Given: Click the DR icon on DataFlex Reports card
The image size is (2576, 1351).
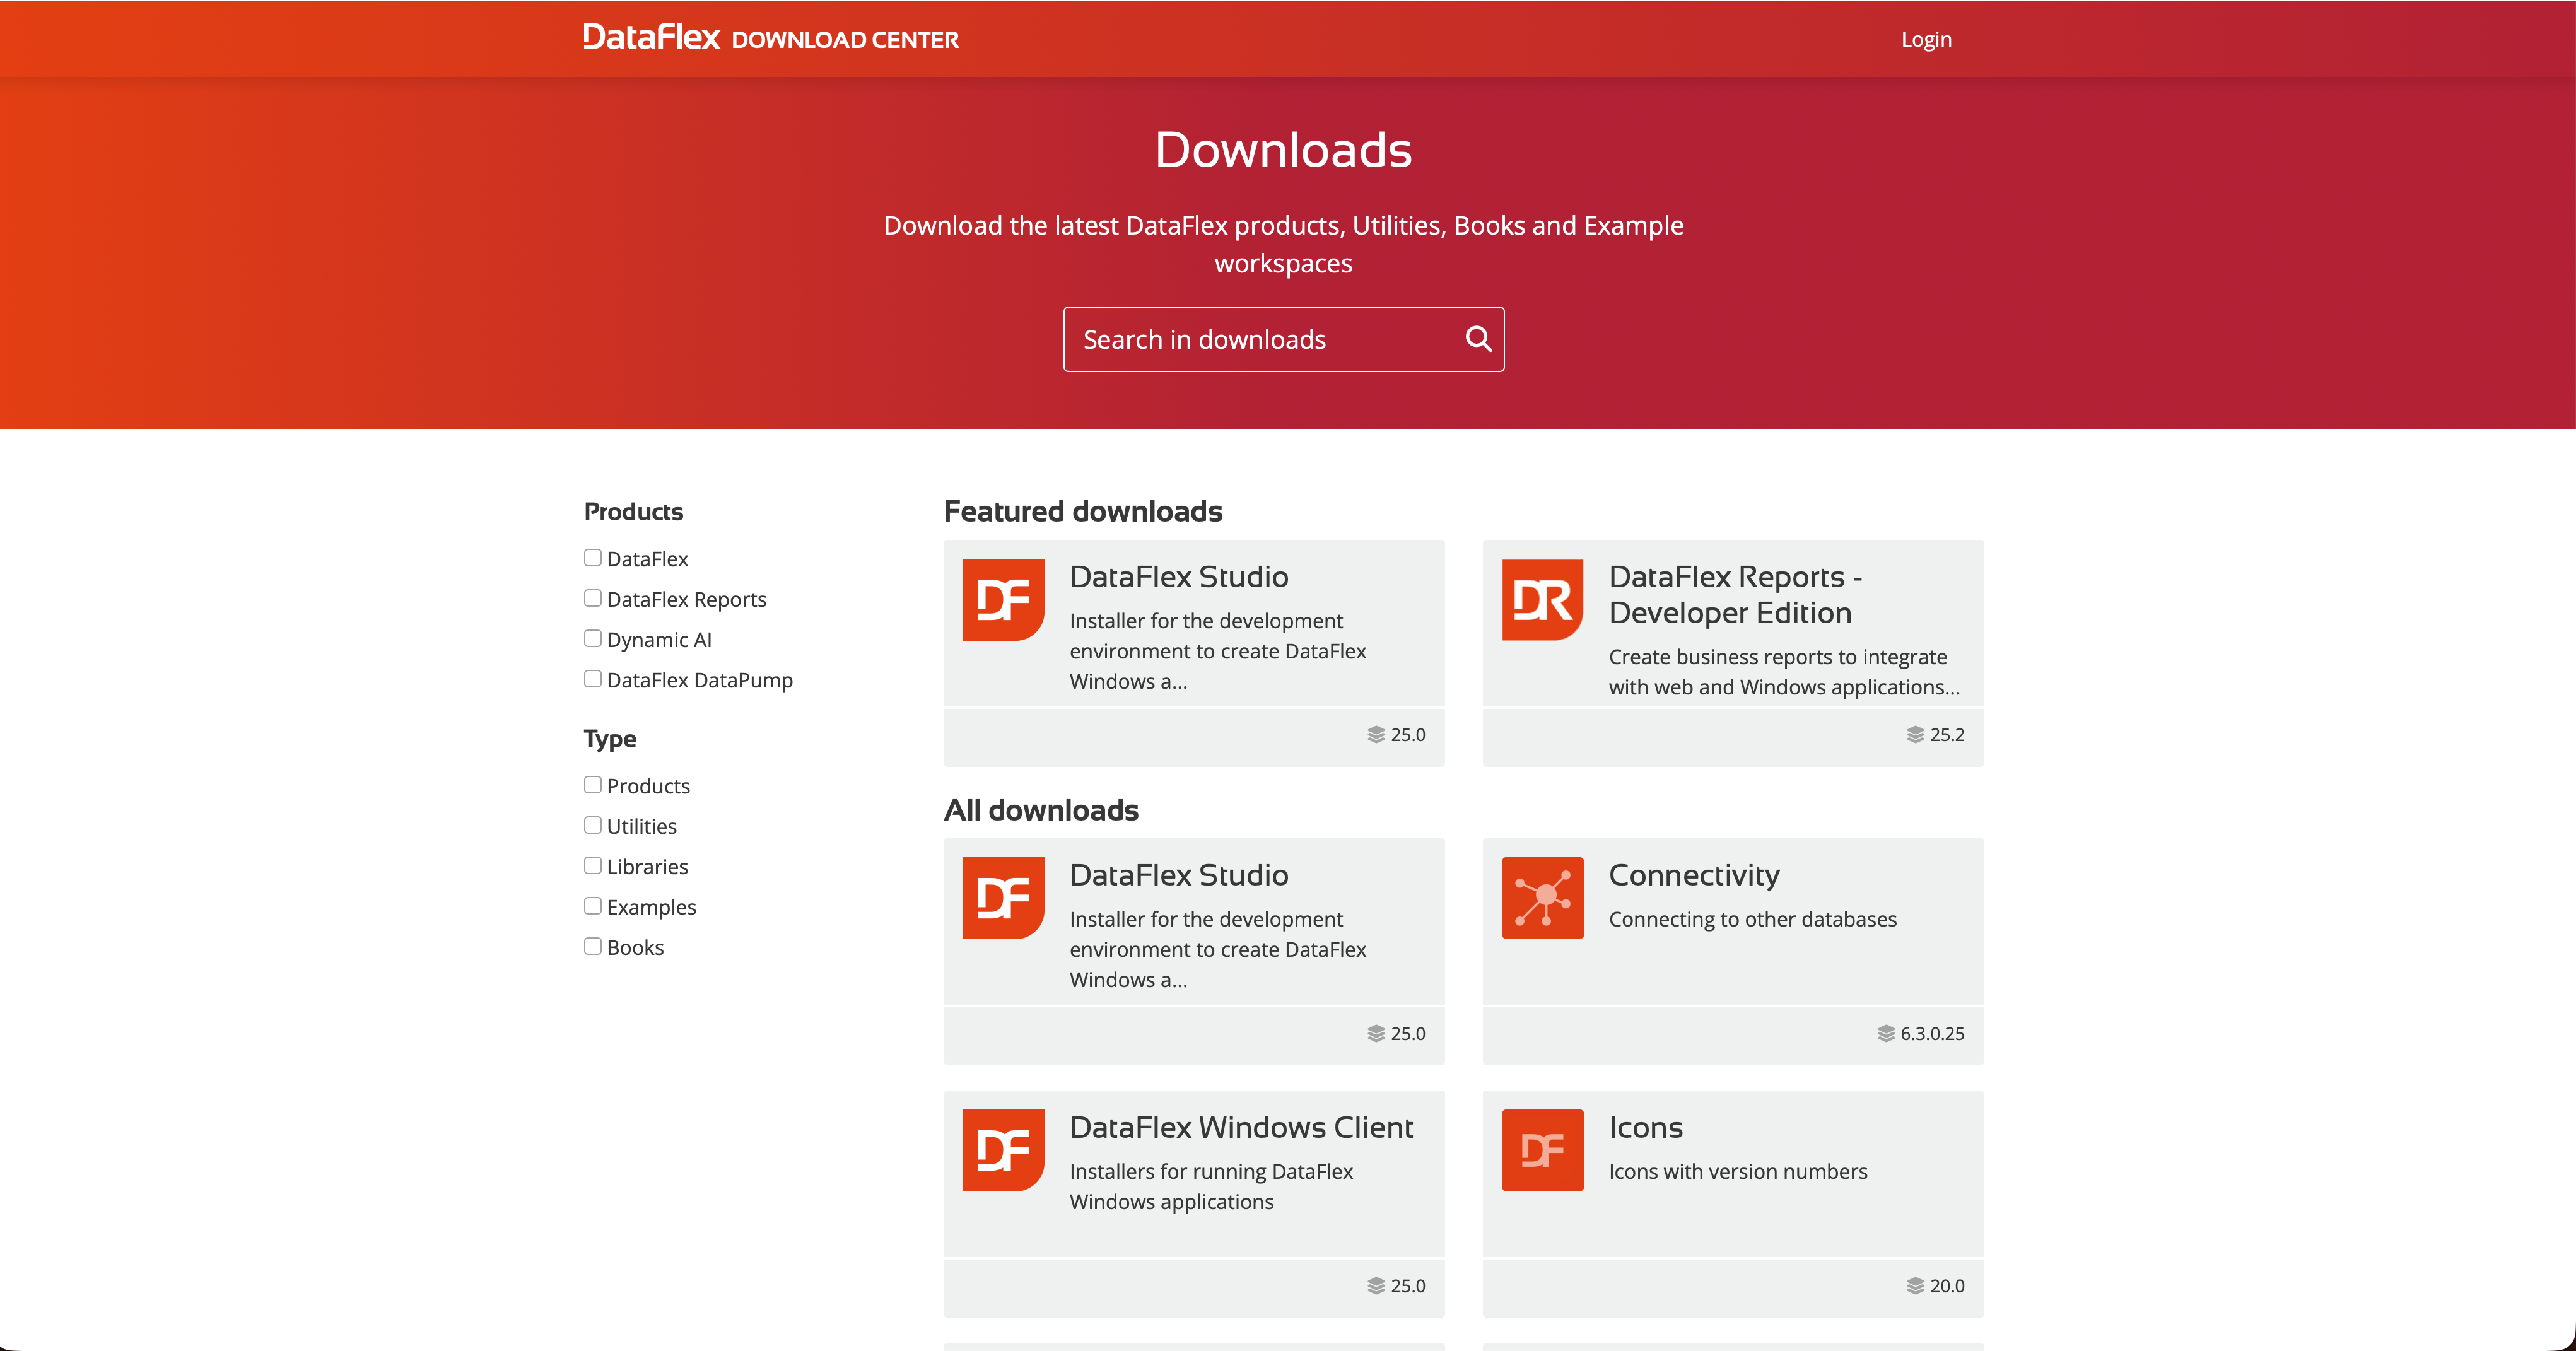Looking at the screenshot, I should [1542, 600].
